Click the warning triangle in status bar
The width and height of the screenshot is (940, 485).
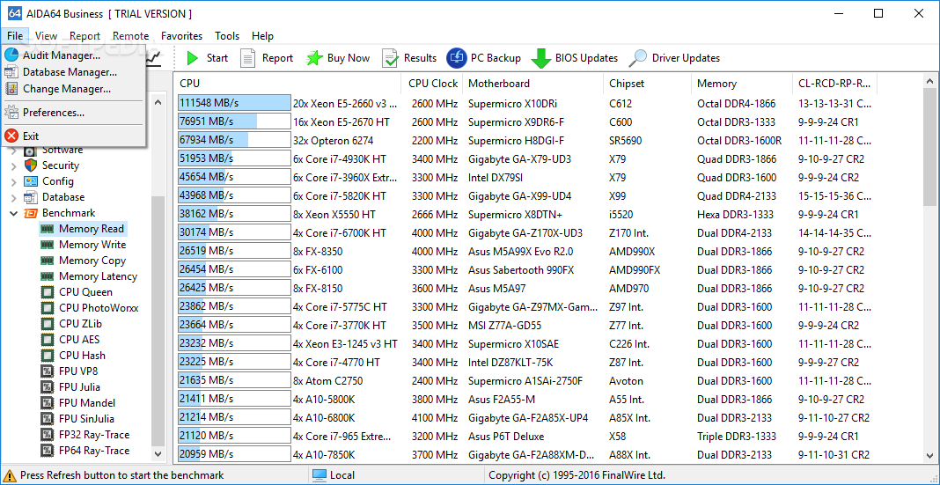point(9,475)
